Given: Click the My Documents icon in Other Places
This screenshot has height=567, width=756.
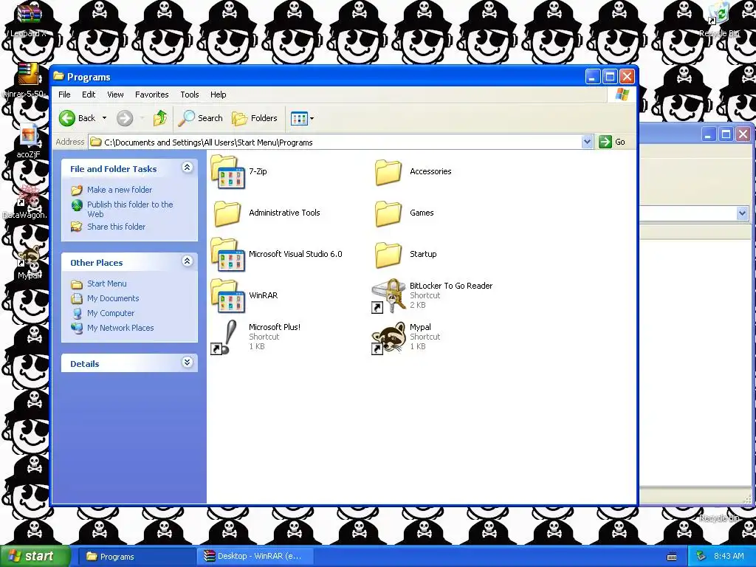Looking at the screenshot, I should tap(77, 298).
